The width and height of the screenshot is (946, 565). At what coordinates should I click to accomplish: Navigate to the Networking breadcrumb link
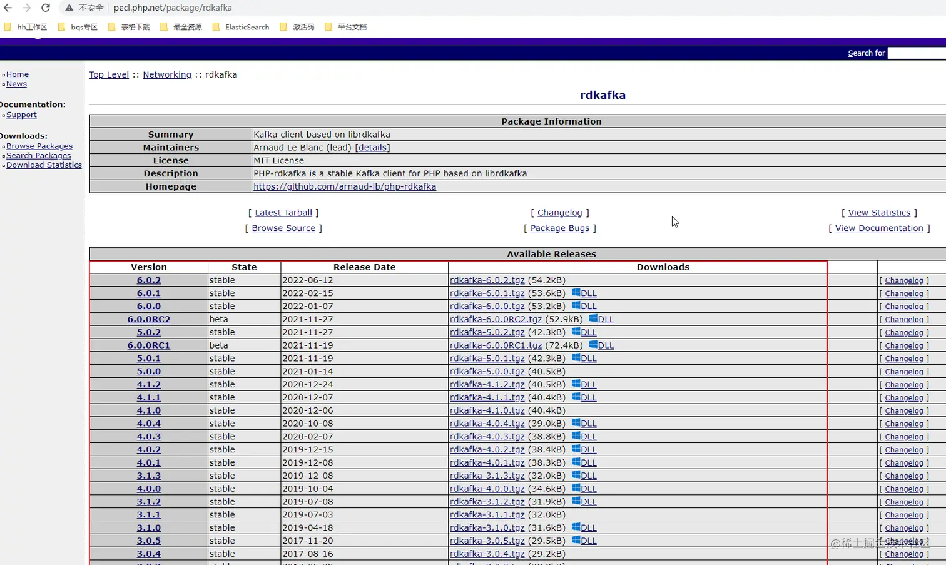[x=166, y=74]
